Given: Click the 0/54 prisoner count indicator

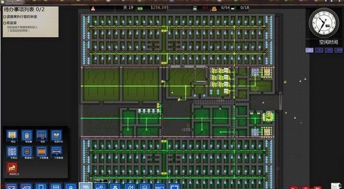Looking at the screenshot, I should (225, 8).
